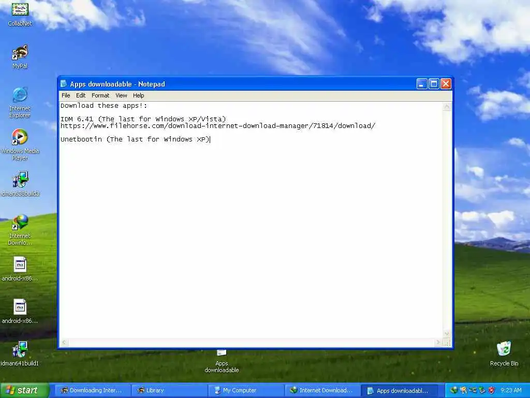
Task: Open the Windows Start menu
Action: click(24, 390)
